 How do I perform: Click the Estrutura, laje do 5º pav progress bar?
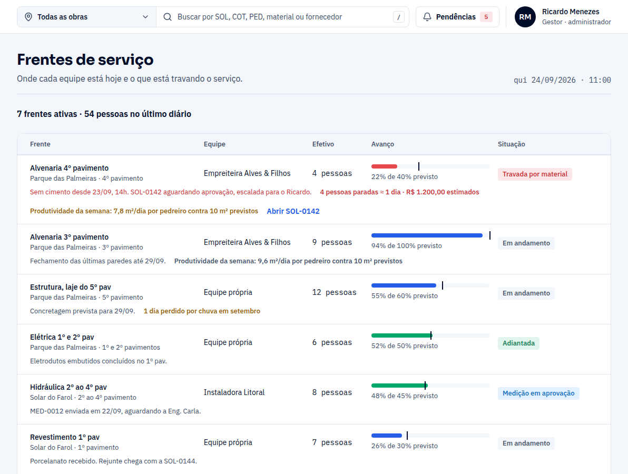[x=430, y=285]
